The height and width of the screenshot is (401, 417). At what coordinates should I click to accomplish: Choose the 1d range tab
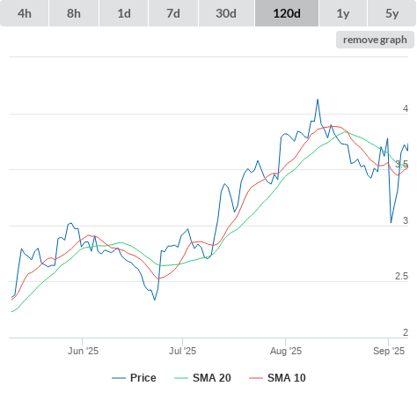click(124, 13)
